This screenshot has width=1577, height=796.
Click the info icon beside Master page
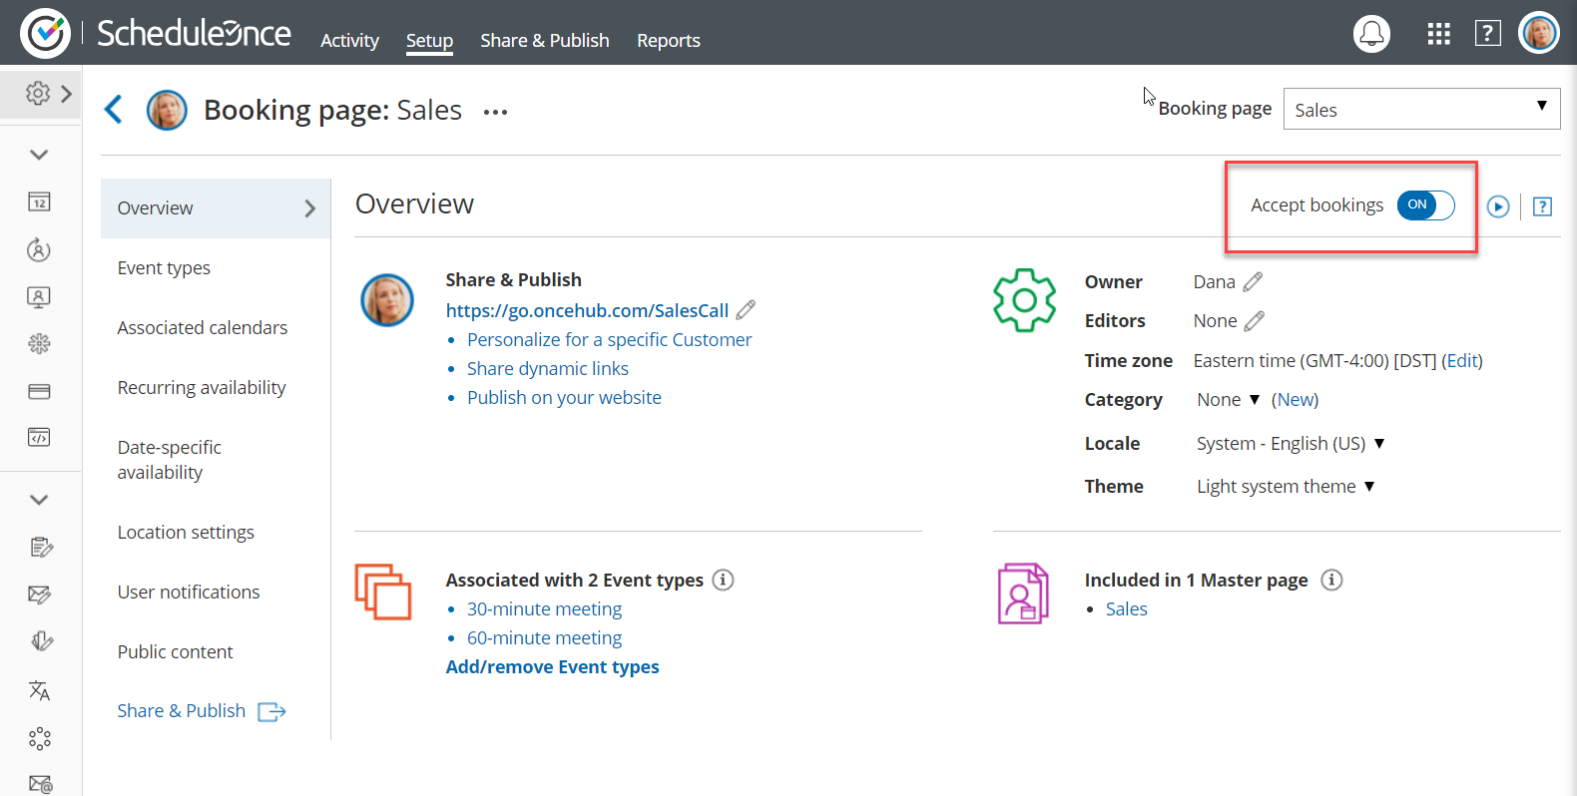point(1331,580)
